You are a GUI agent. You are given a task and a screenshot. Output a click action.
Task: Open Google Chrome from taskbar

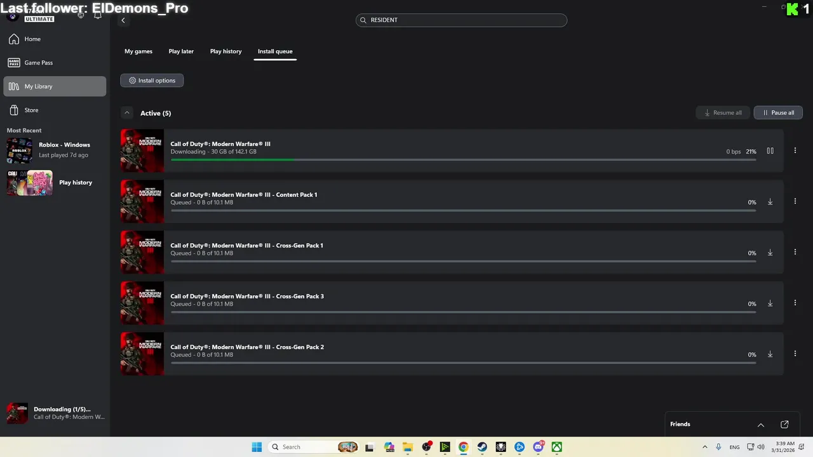tap(463, 447)
